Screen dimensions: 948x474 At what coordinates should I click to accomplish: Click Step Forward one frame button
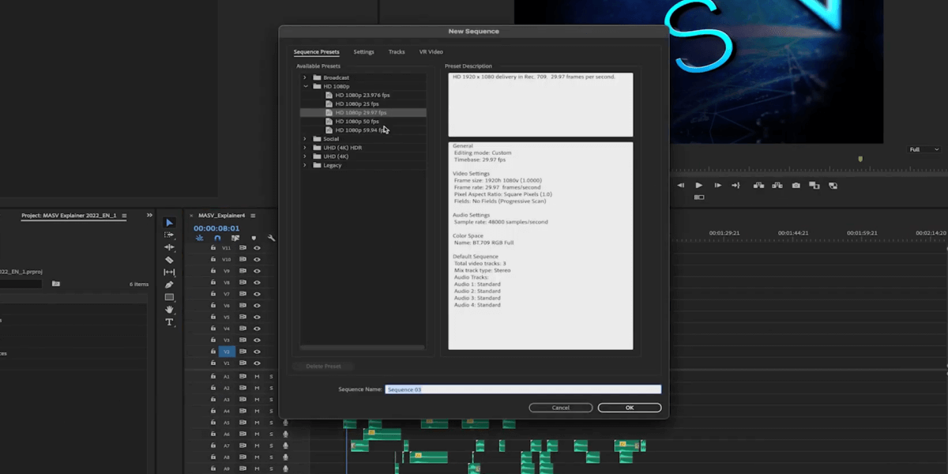(x=717, y=185)
